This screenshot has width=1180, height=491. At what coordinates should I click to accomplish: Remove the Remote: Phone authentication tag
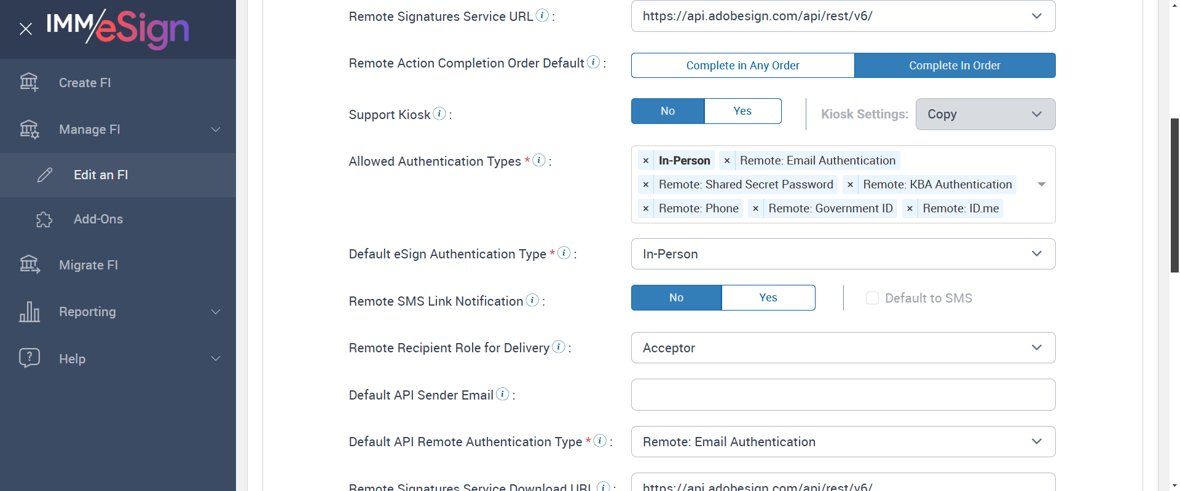coord(646,209)
